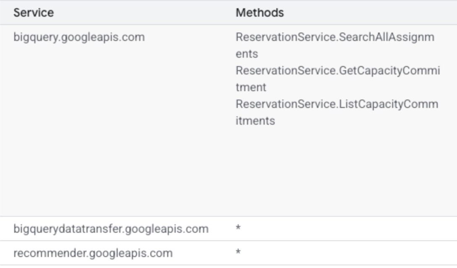This screenshot has height=268, width=457.
Task: Click the 'tment' wrapped line
Action: pos(251,88)
